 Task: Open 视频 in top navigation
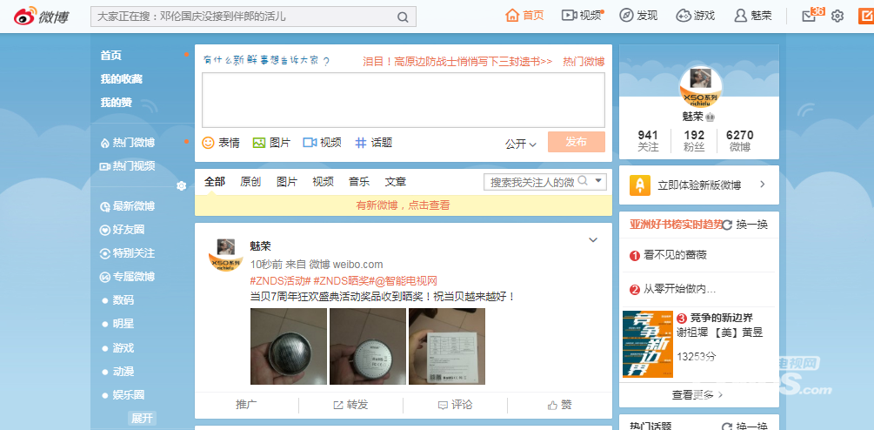click(x=582, y=16)
